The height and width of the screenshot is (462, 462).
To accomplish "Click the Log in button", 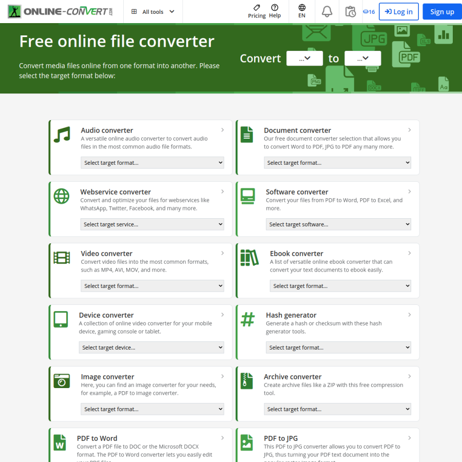I will pyautogui.click(x=399, y=12).
